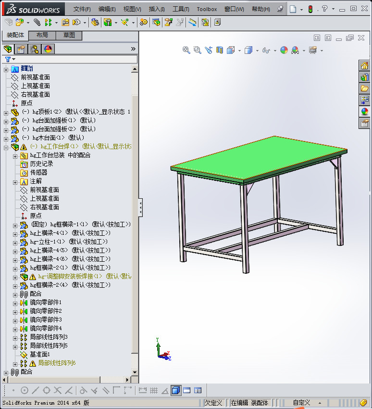Click the Interference Detection icon
The image size is (372, 409).
coord(193,23)
